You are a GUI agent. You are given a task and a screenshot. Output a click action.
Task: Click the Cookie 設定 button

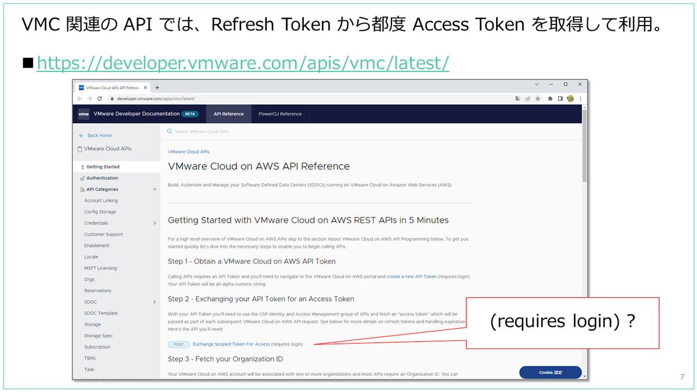click(550, 372)
